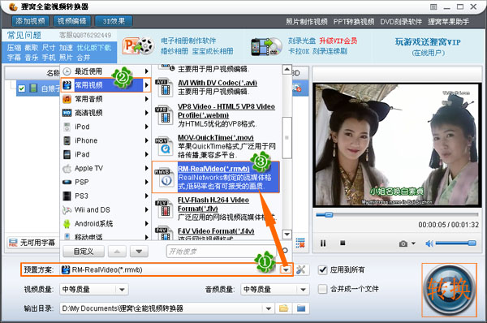Adjust the volume slider

(x=455, y=243)
